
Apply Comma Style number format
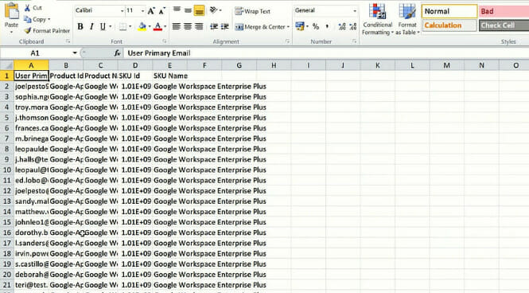(327, 26)
